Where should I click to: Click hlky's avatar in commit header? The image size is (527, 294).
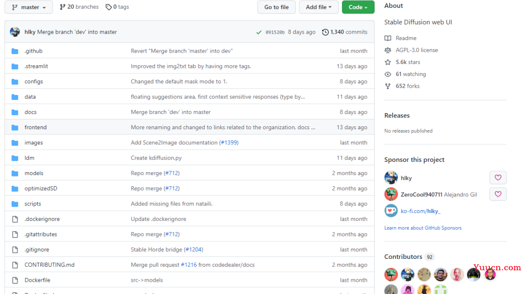point(15,32)
